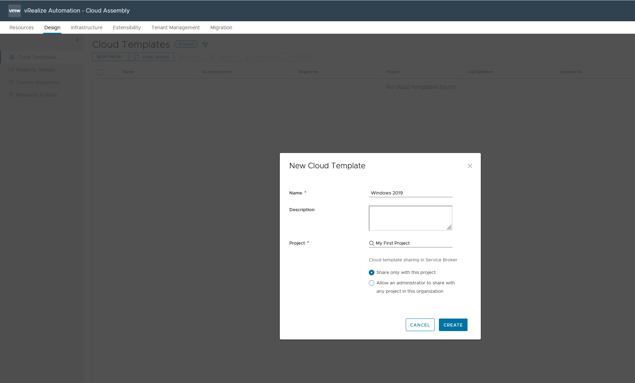Click the Custom Resources sidebar icon

pyautogui.click(x=11, y=82)
